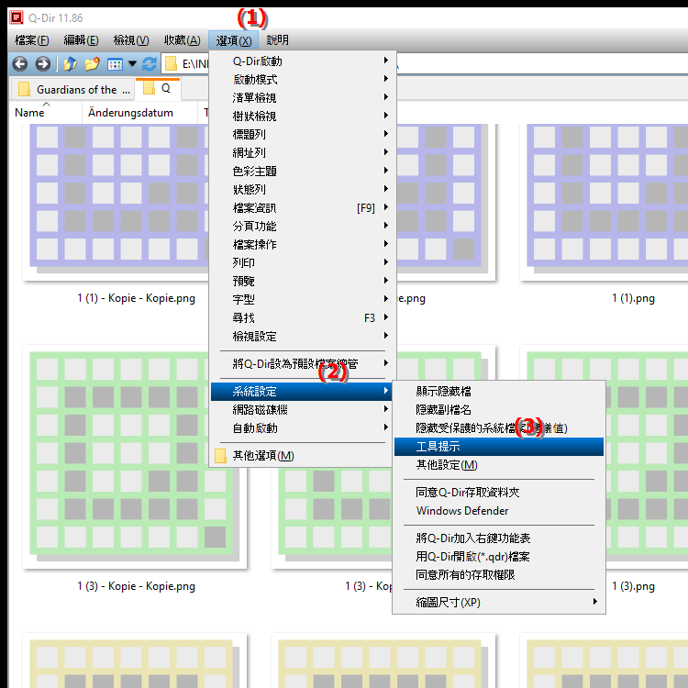
Task: Go forward with the right arrow button
Action: click(x=42, y=64)
